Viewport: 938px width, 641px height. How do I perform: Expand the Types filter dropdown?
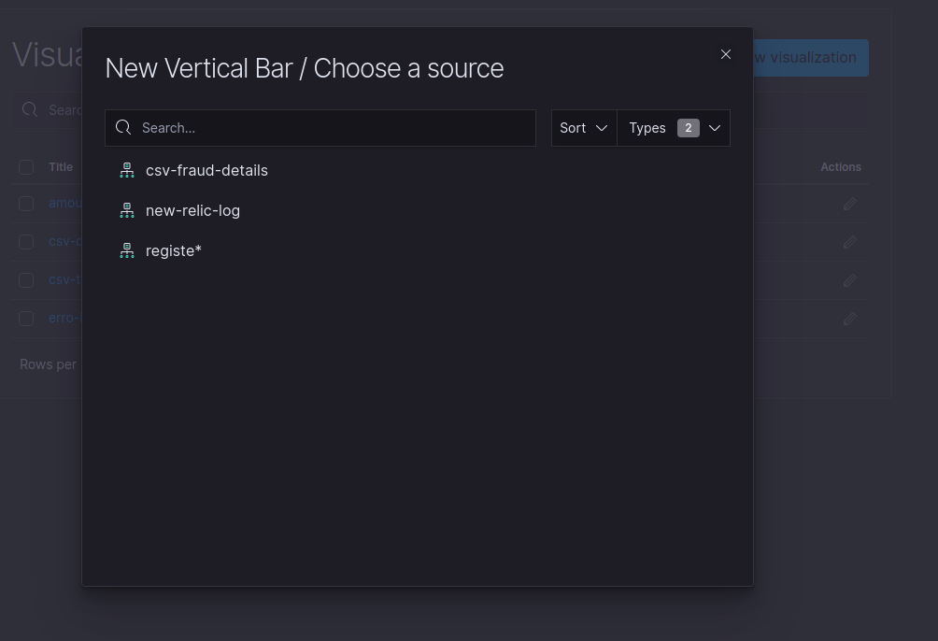pyautogui.click(x=674, y=128)
